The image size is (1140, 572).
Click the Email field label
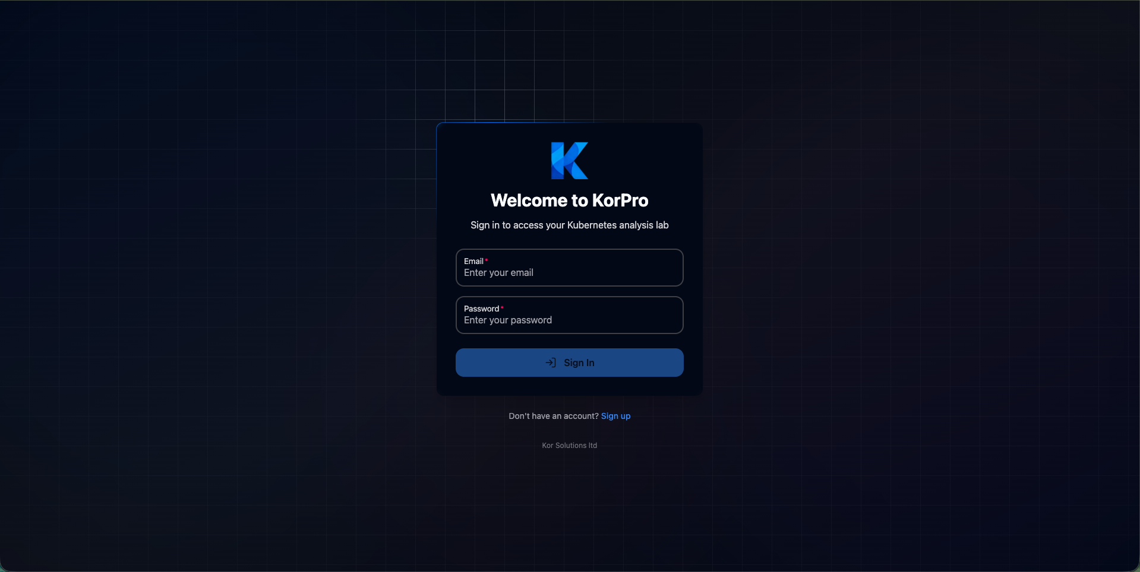473,260
